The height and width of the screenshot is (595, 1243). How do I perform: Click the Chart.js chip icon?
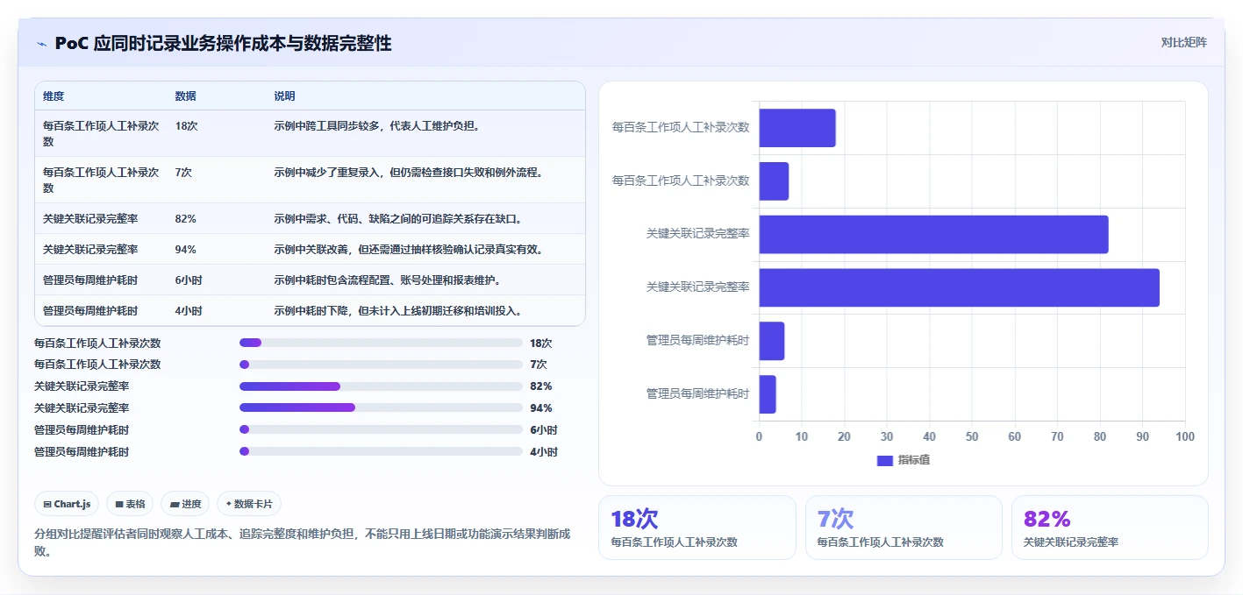[x=47, y=505]
